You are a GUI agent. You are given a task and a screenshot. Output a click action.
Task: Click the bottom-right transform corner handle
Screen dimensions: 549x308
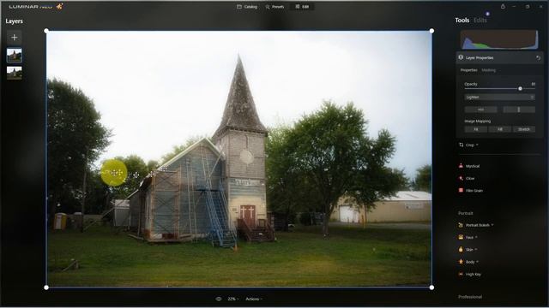click(x=431, y=287)
